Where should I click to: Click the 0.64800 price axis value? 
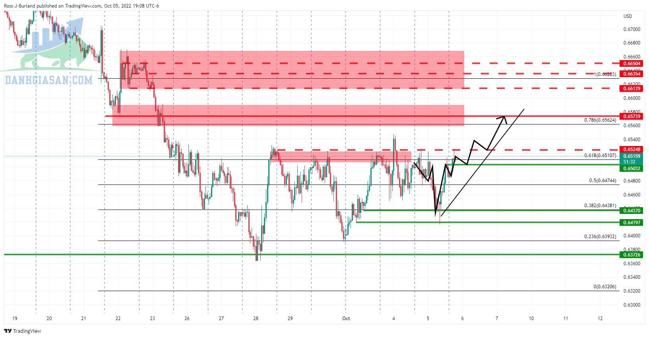pos(632,181)
